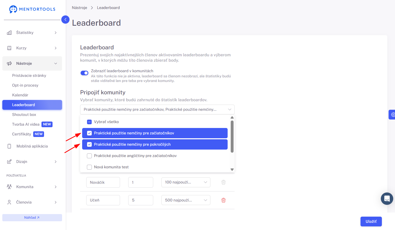Check Praktické použitie angličtiny pre začiatočníkov
This screenshot has width=395, height=230.
click(x=89, y=156)
